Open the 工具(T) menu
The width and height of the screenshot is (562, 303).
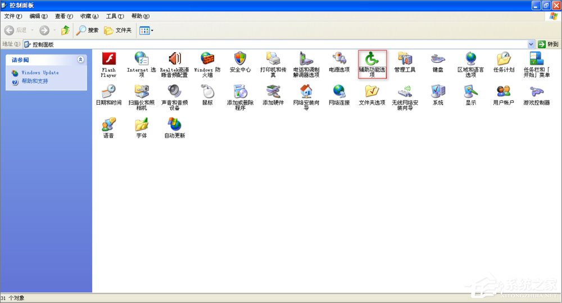tap(115, 16)
